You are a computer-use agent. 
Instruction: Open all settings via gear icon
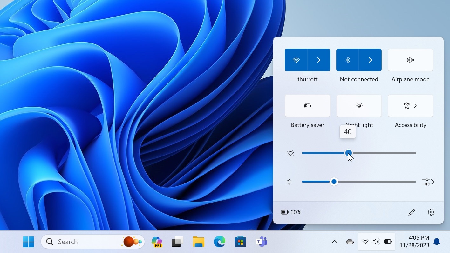pyautogui.click(x=431, y=212)
